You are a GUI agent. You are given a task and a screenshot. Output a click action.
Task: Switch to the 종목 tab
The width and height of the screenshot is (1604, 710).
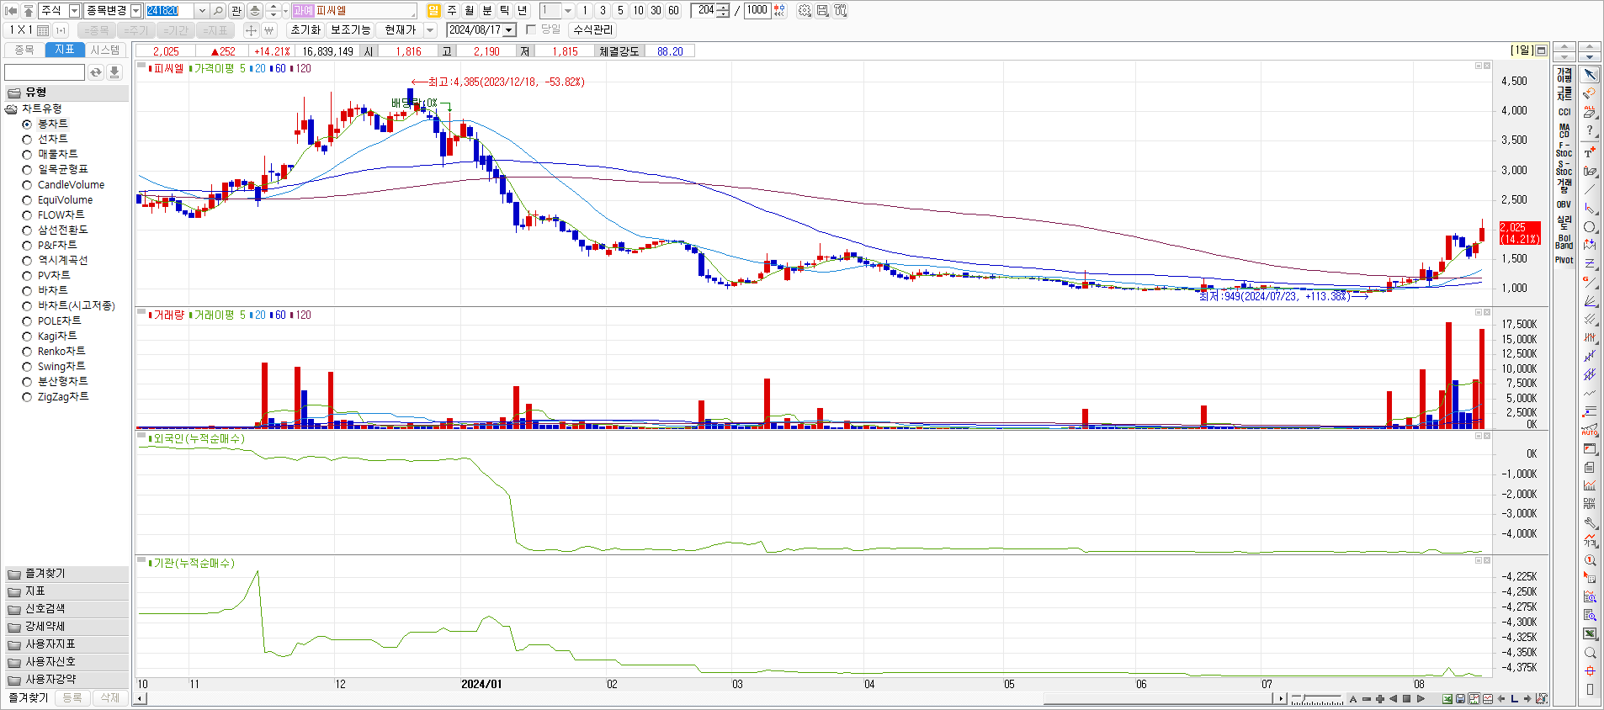click(24, 50)
